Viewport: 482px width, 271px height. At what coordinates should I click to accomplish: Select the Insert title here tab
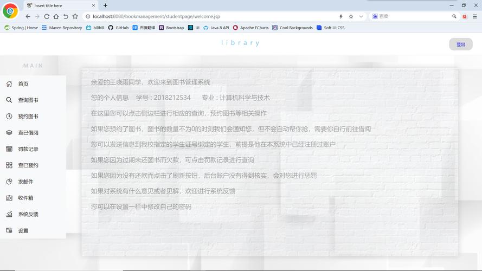[61, 5]
